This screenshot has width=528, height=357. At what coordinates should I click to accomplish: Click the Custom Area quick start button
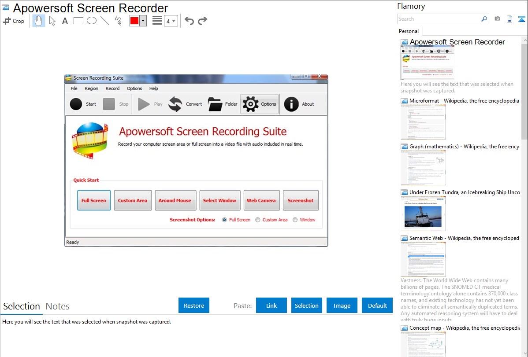[x=133, y=201]
